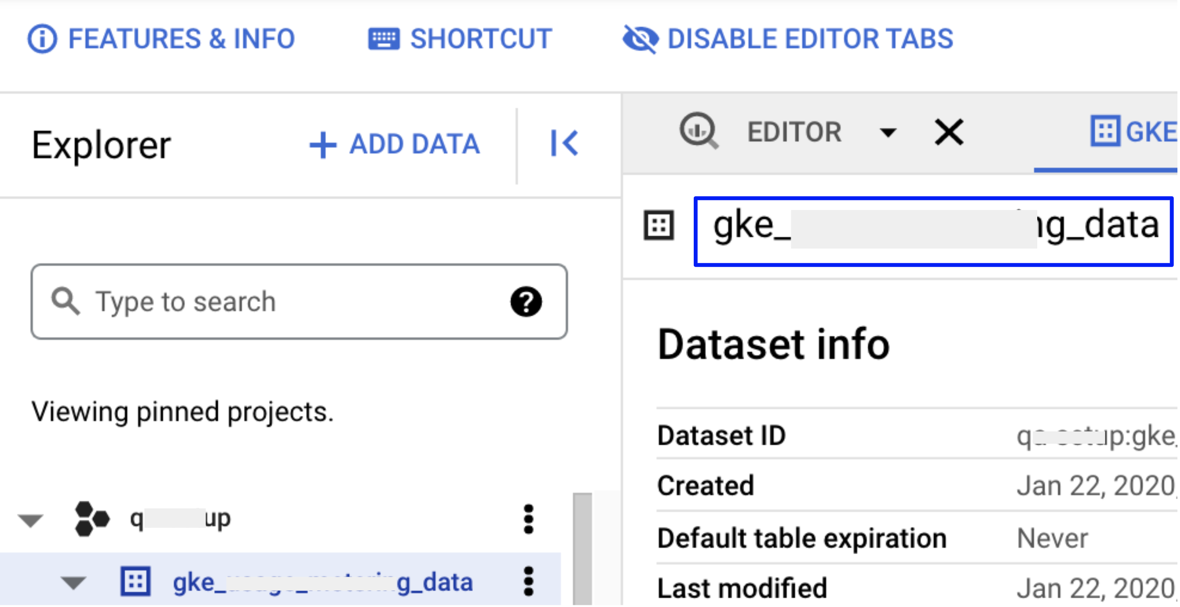Click the ADD DATA button
This screenshot has width=1180, height=607.
394,144
